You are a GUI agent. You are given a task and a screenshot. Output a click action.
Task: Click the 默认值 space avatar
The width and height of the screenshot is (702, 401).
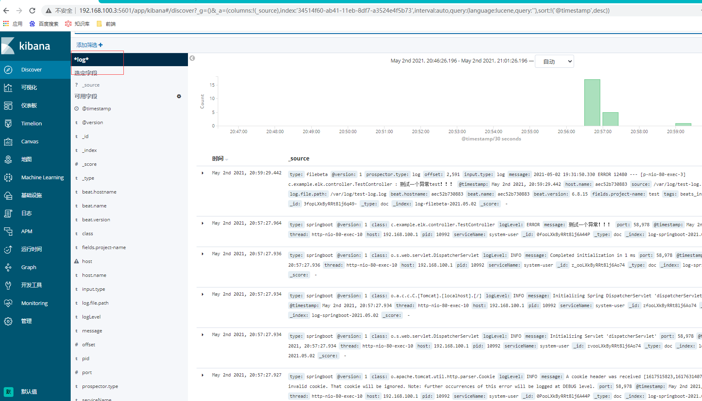pos(9,392)
